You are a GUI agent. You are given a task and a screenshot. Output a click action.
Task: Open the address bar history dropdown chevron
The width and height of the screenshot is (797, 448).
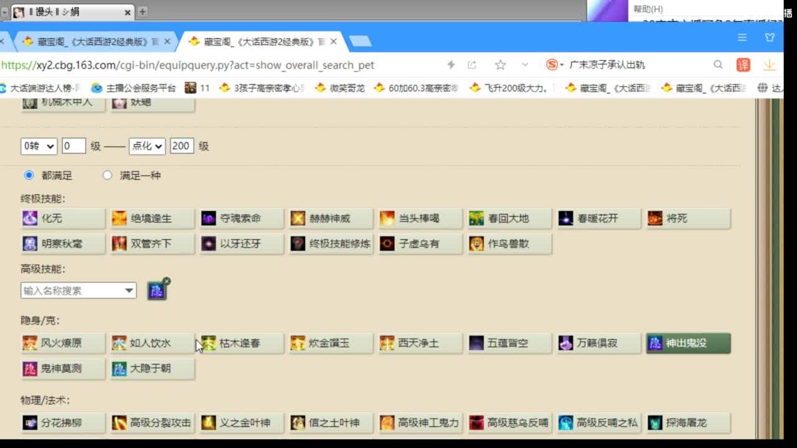tap(525, 65)
